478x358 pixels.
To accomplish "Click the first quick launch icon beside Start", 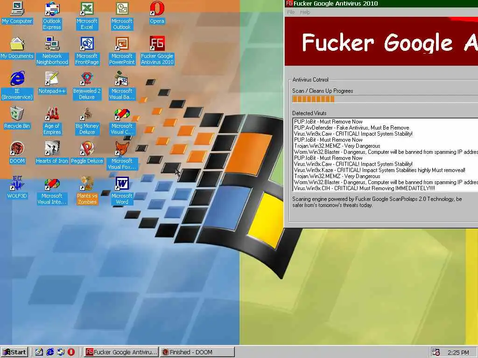I will [x=39, y=352].
